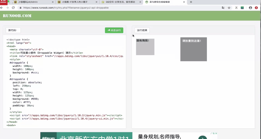Run the code with 点击运行 button
This screenshot has width=261, height=139.
pos(114,30)
